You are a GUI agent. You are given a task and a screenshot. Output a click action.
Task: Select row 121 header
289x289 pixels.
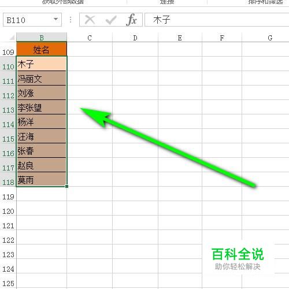[x=8, y=223]
